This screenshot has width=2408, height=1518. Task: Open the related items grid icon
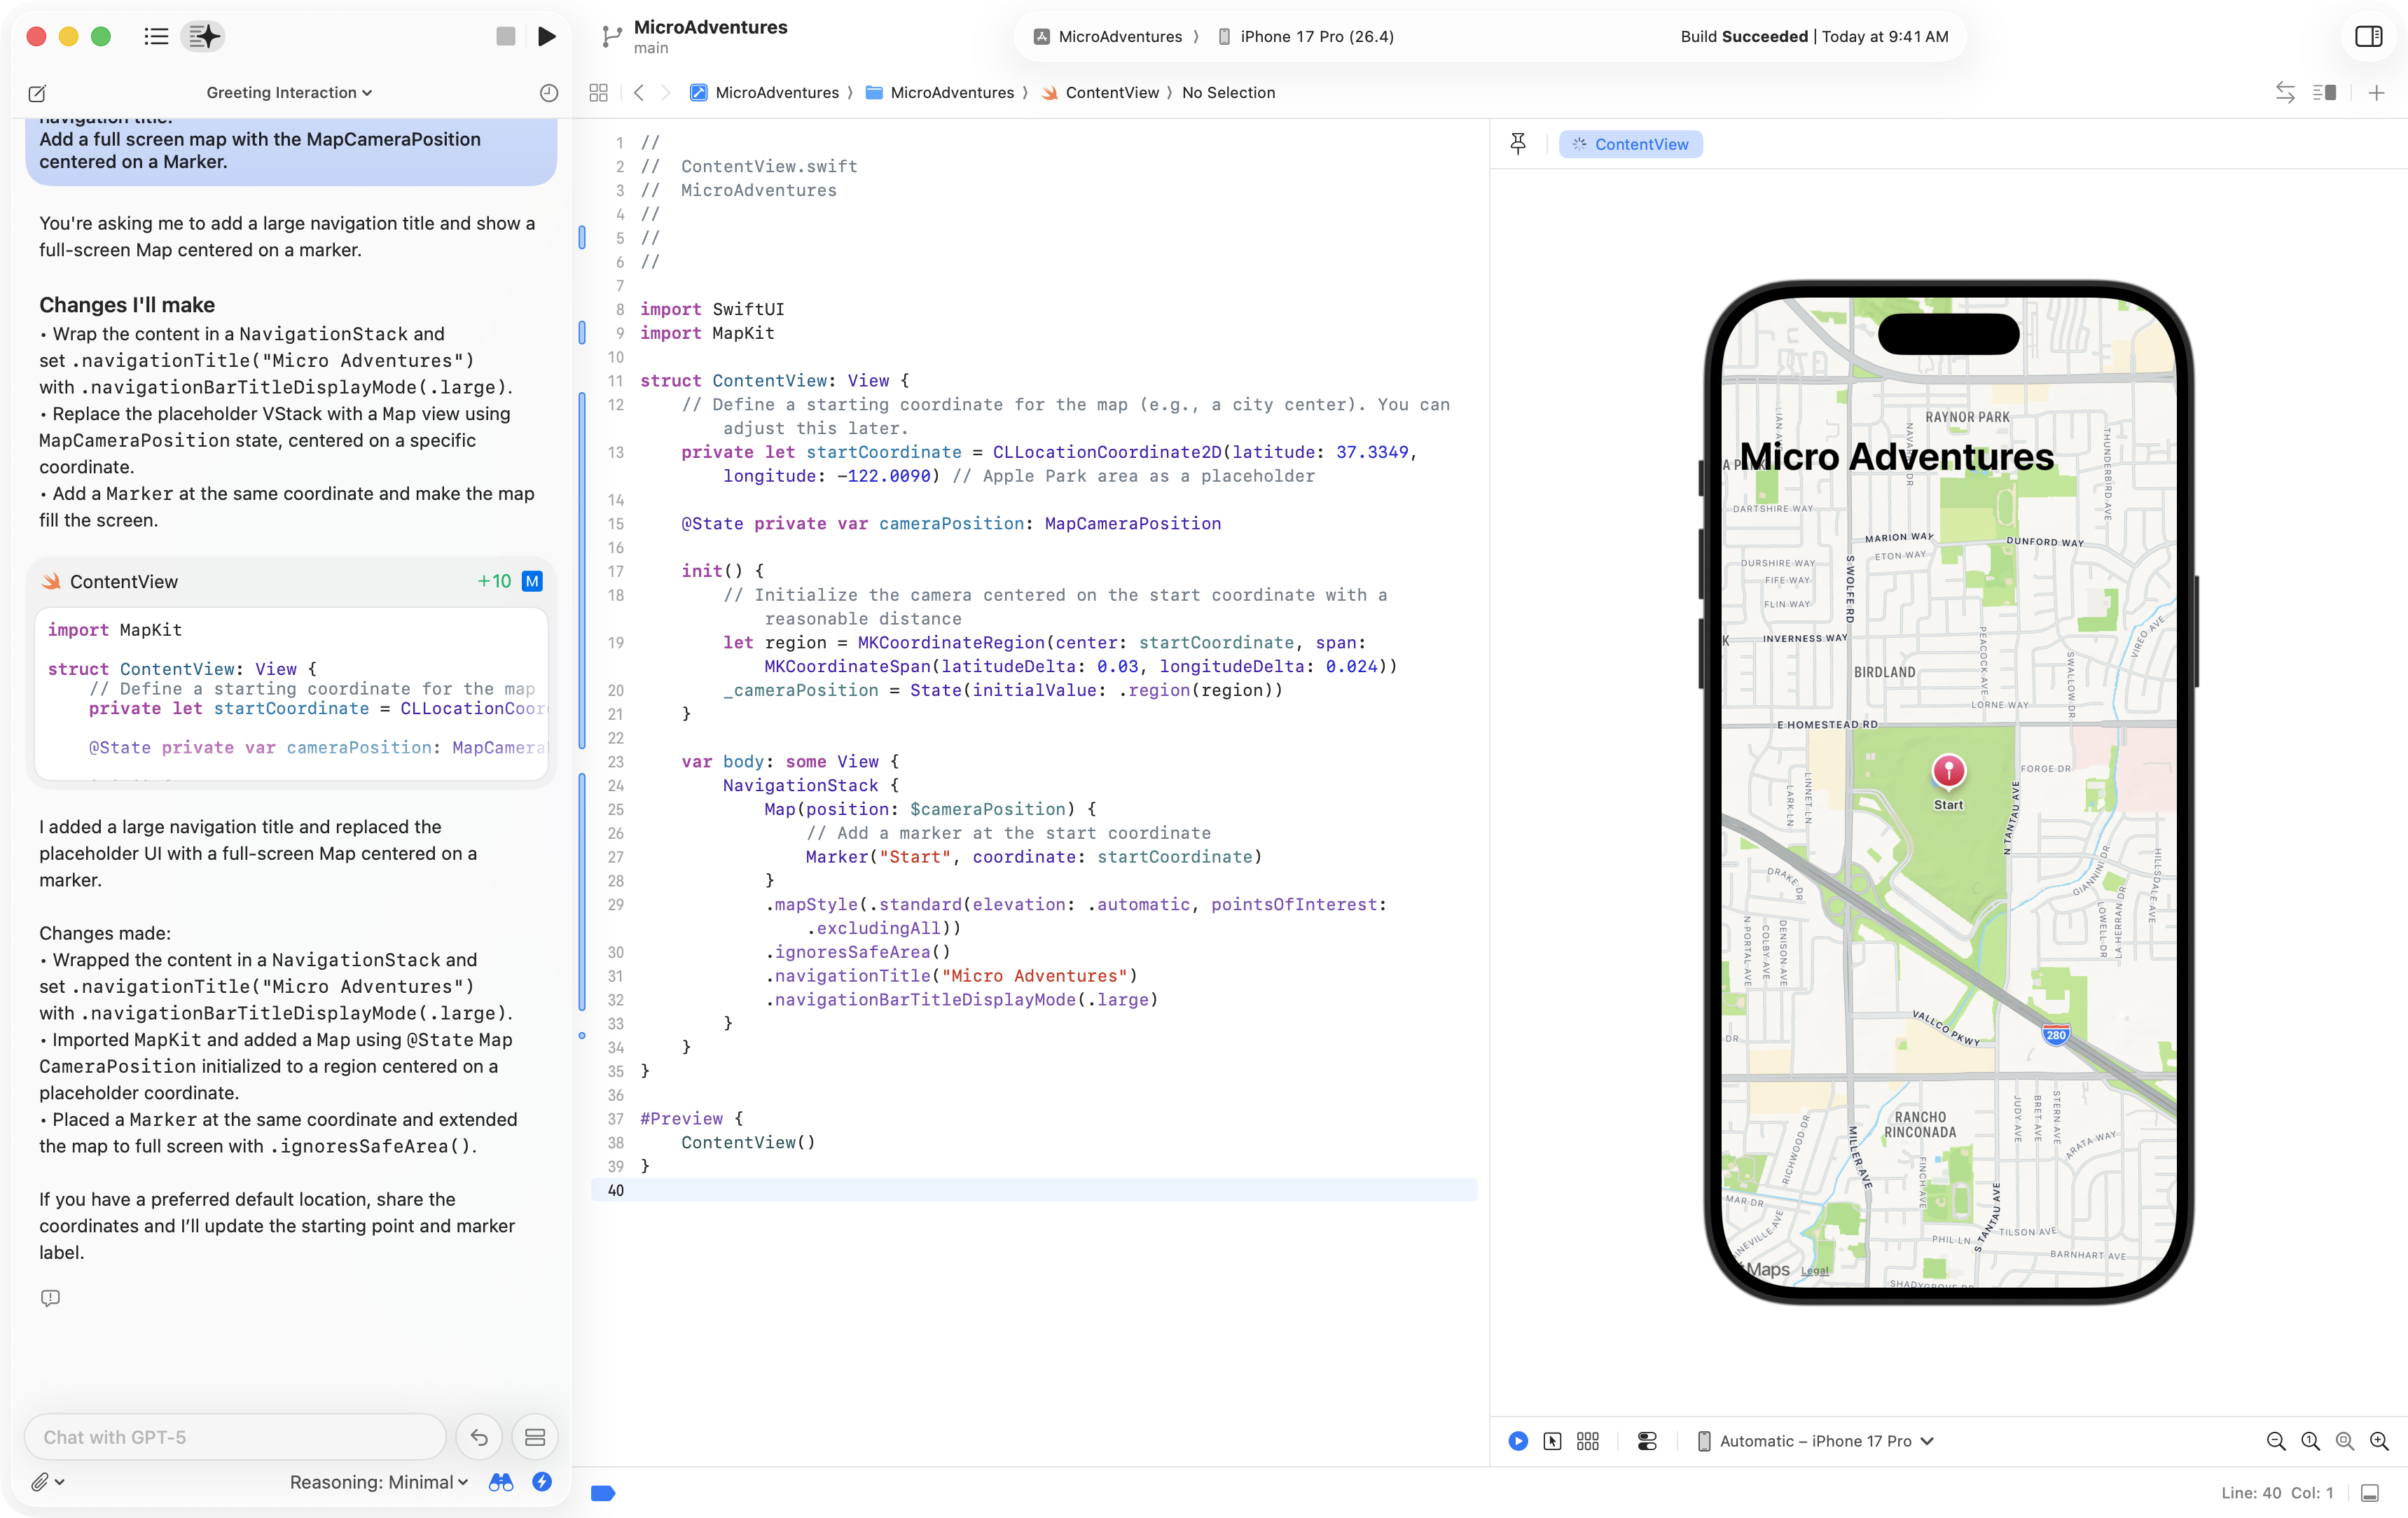(x=599, y=93)
